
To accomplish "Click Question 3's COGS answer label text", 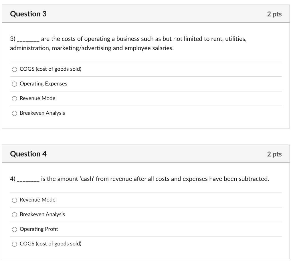I will (x=50, y=69).
